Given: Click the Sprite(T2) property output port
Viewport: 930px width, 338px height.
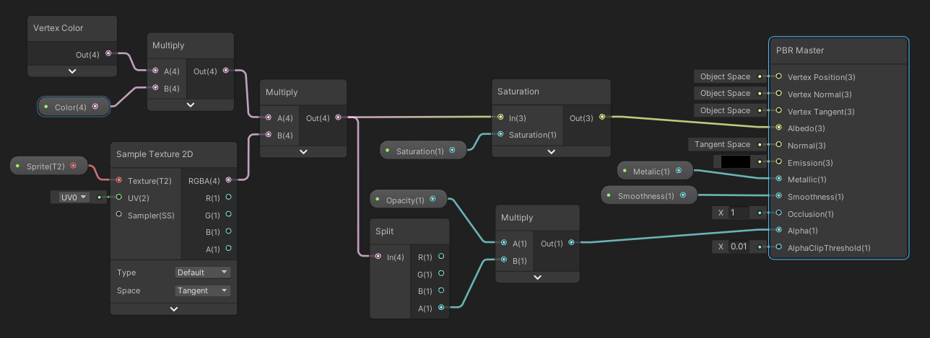Looking at the screenshot, I should coord(73,166).
